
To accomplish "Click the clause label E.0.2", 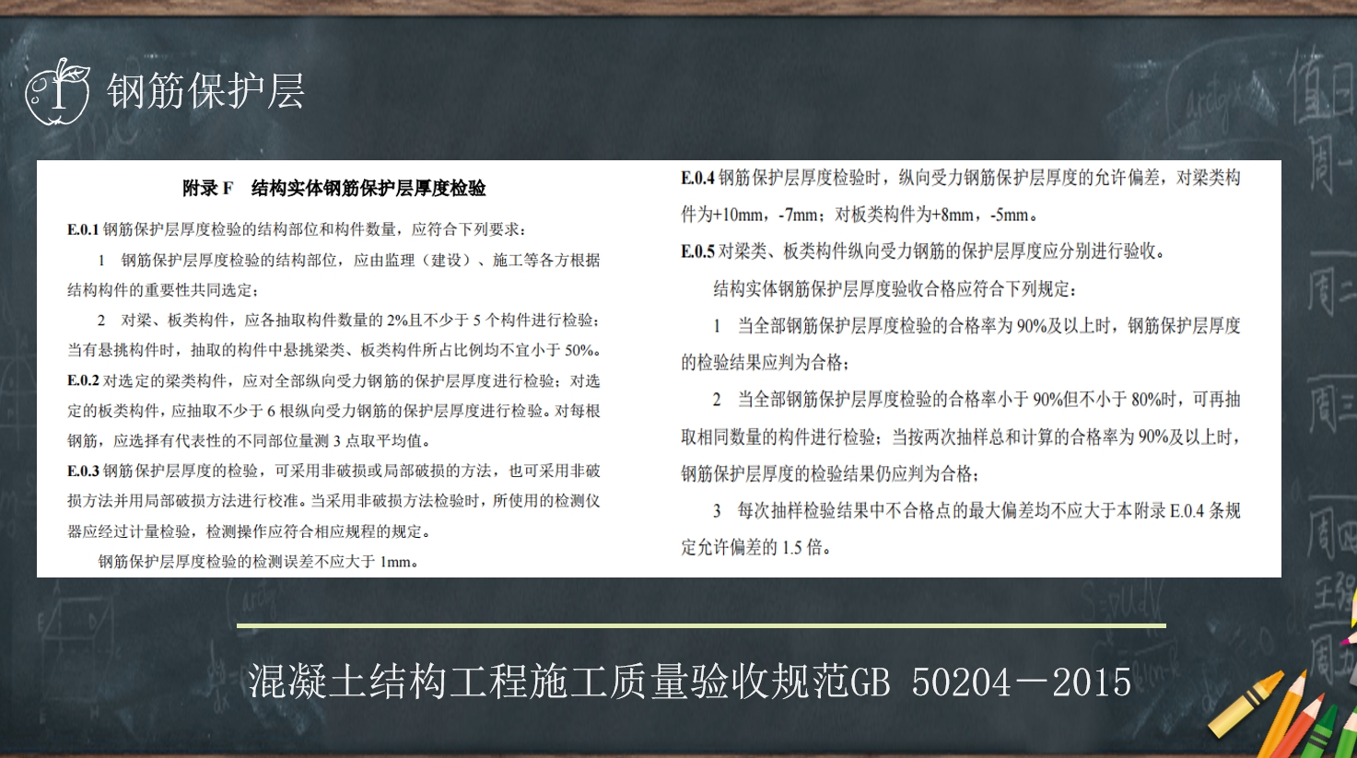I will click(82, 380).
